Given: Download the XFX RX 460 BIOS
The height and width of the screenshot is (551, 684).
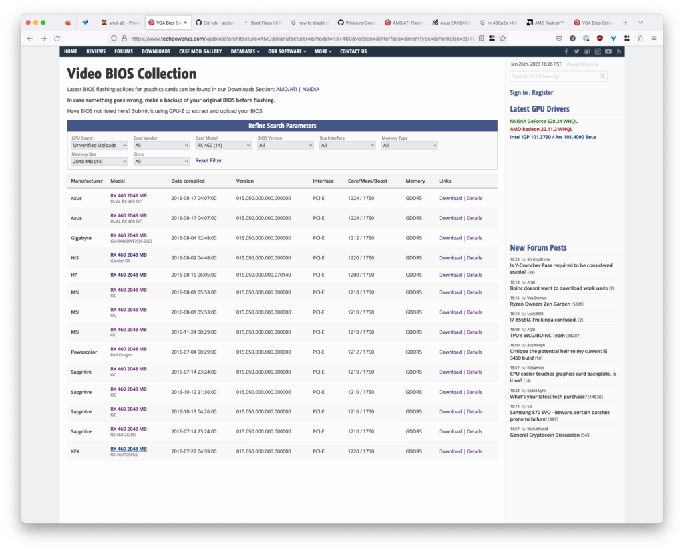Looking at the screenshot, I should [x=450, y=451].
